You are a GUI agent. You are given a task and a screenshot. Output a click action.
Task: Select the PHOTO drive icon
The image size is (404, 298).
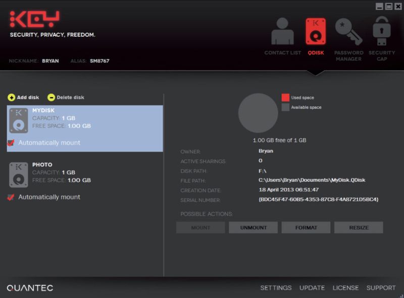(x=19, y=175)
